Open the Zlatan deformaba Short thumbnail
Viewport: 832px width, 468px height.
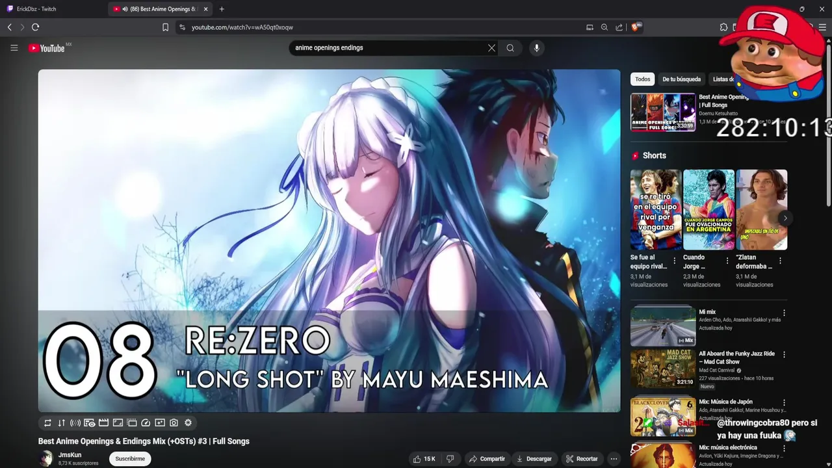761,209
